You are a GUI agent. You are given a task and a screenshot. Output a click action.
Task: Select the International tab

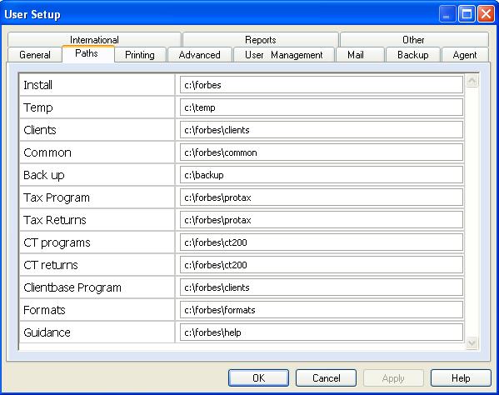click(94, 39)
